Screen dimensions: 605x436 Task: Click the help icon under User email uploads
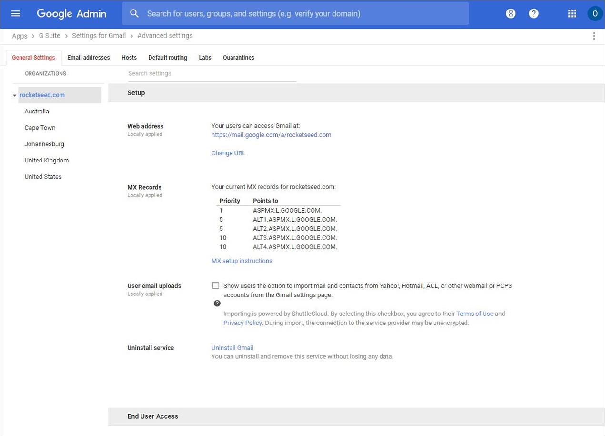pyautogui.click(x=217, y=304)
